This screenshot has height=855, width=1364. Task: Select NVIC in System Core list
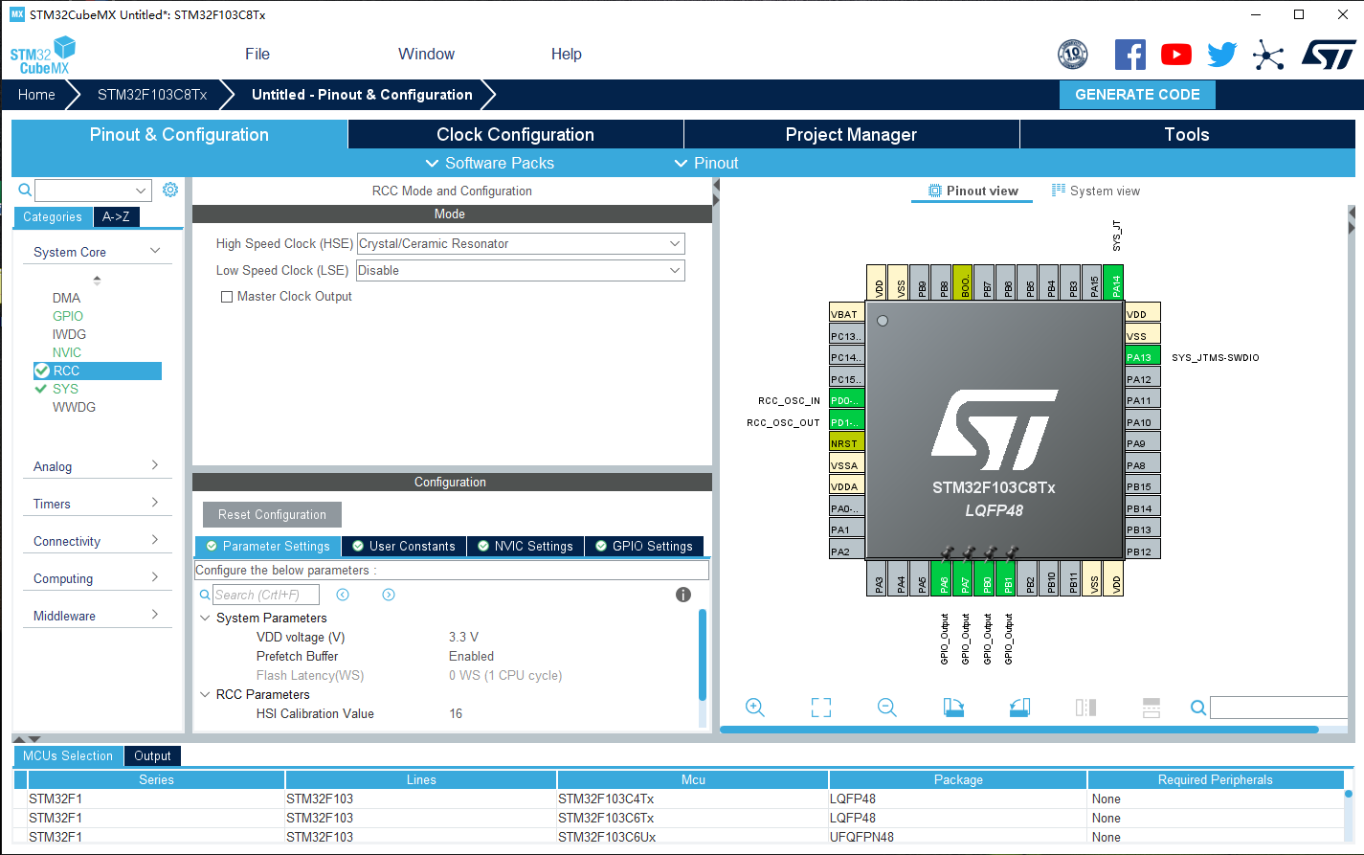pyautogui.click(x=67, y=352)
